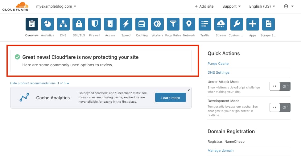
Task: Click the Overview tab label
Action: [x=32, y=35]
